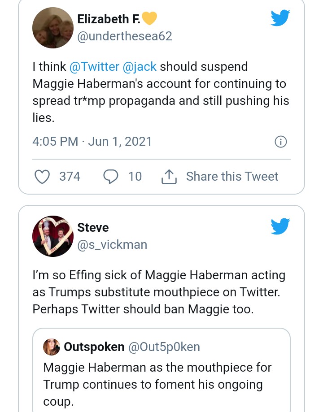
Task: Click the share arrow icon
Action: click(169, 177)
